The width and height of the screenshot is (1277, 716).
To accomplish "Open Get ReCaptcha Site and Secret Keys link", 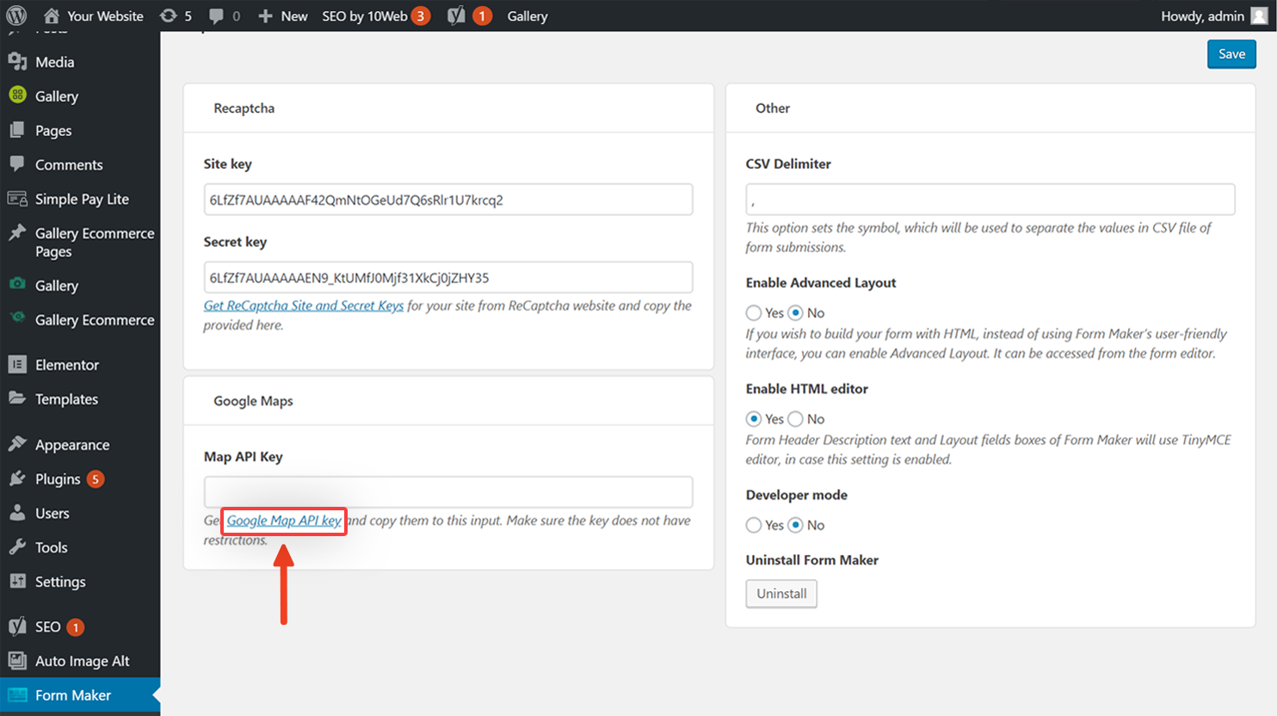I will (304, 306).
